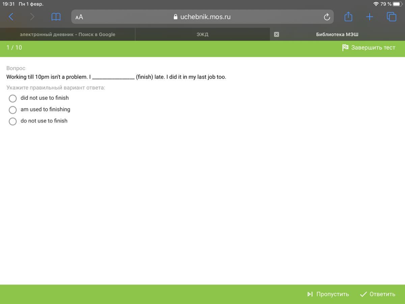Tap the Safari forward arrow
This screenshot has width=405, height=304.
[32, 17]
